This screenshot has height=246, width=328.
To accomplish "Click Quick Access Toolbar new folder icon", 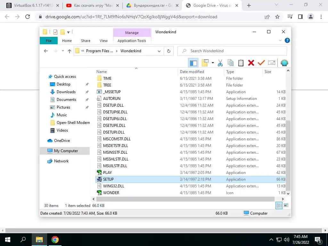I will pyautogui.click(x=62, y=32).
